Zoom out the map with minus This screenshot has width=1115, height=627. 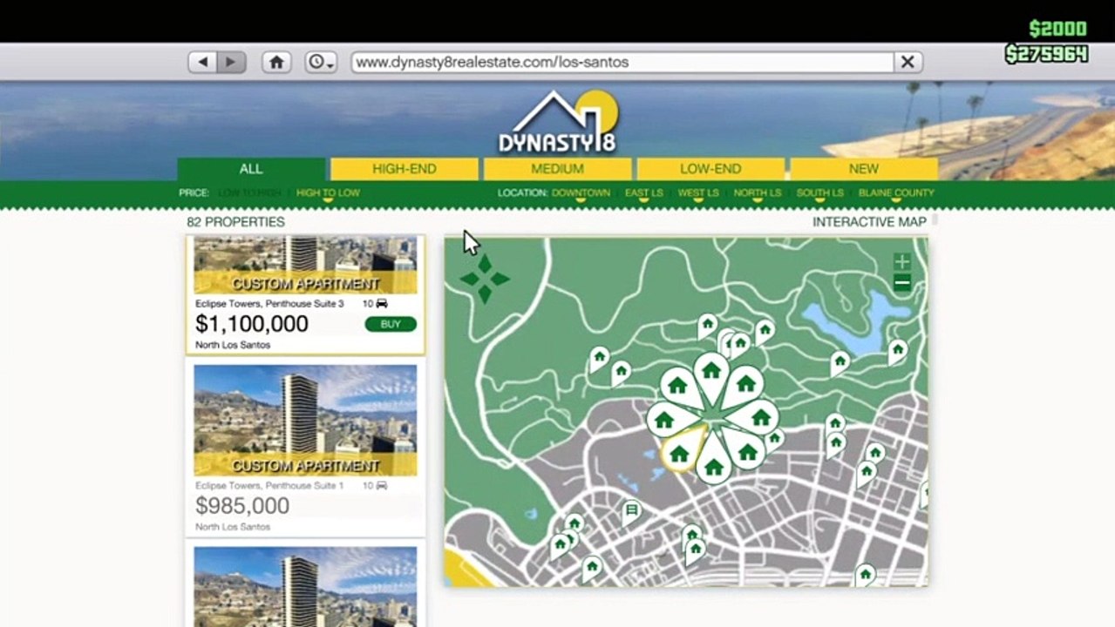tap(902, 282)
